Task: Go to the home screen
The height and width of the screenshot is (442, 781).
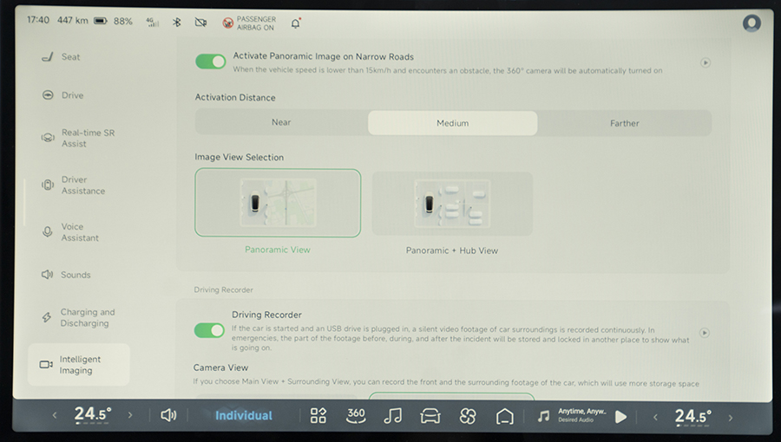Action: [x=505, y=416]
